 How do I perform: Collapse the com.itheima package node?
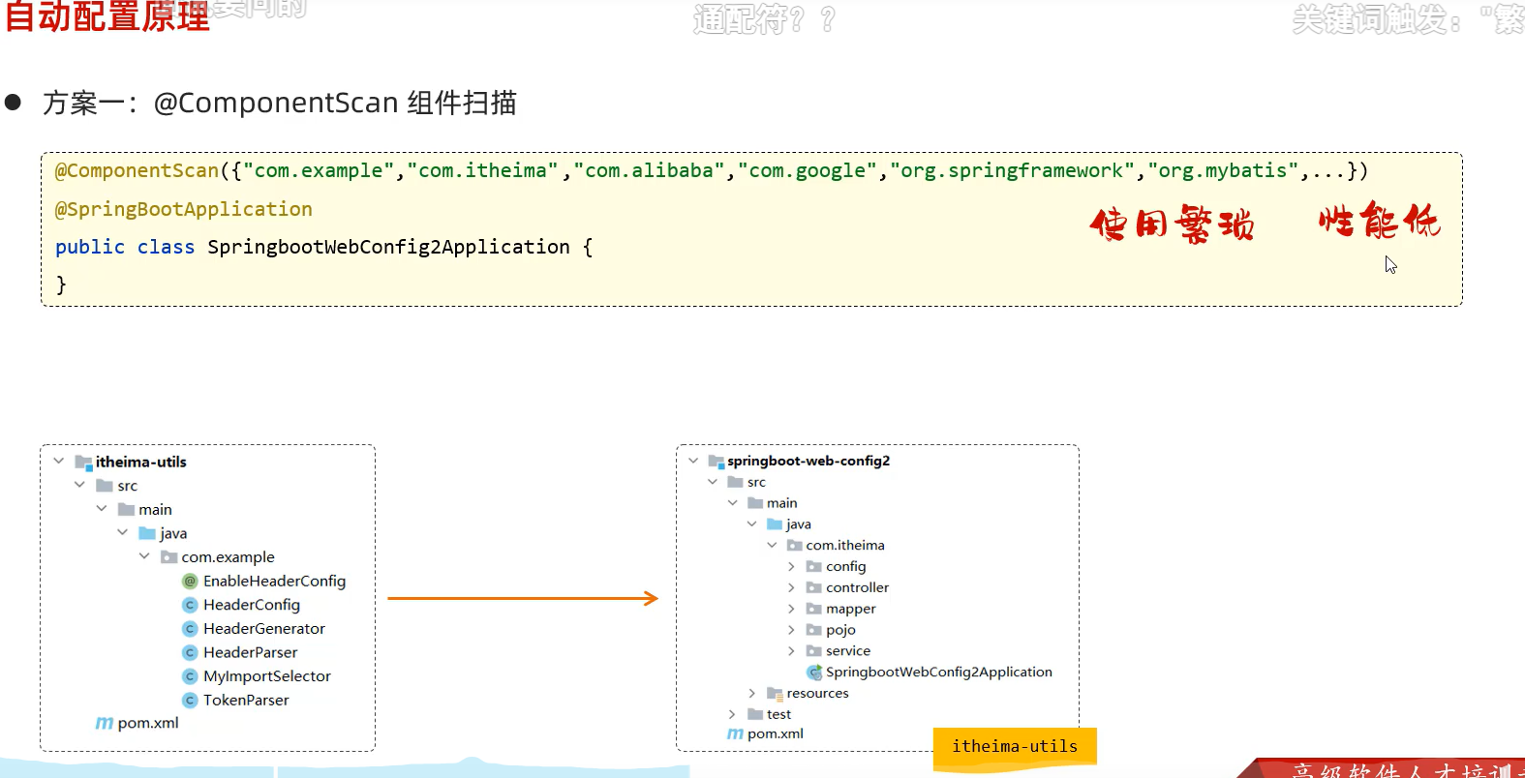tap(772, 545)
